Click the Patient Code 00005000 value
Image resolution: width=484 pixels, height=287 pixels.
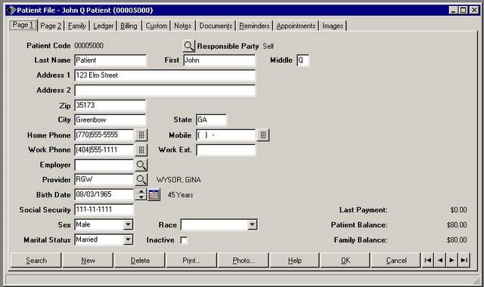[89, 45]
